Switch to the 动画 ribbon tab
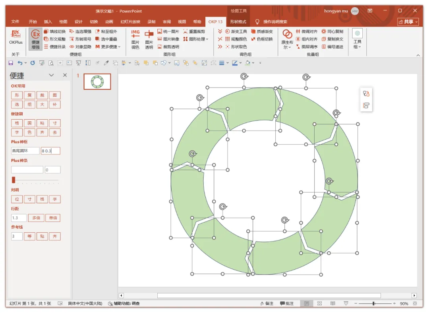Screen dimensions: 429x313 [x=109, y=21]
